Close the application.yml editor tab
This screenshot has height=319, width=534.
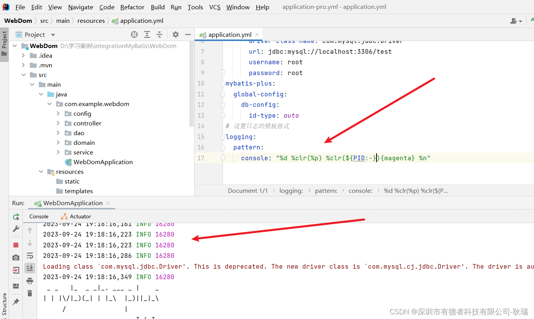click(x=257, y=35)
